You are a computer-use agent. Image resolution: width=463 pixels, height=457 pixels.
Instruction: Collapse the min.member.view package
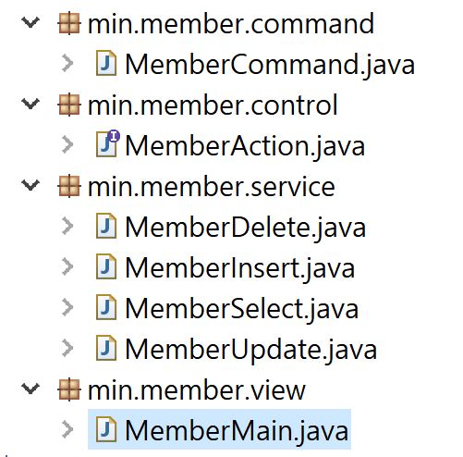(x=30, y=389)
